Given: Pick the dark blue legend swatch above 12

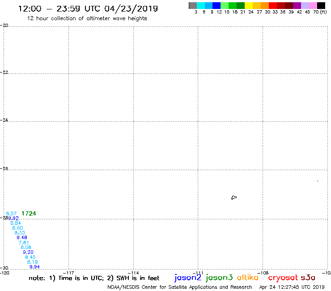Looking at the screenshot, I should [x=217, y=5].
